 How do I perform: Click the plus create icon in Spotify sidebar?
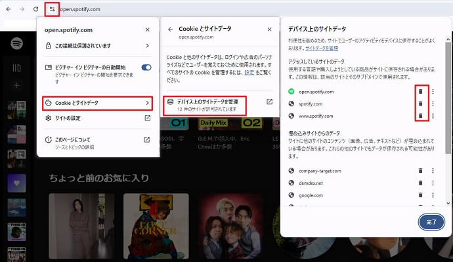coord(17,85)
